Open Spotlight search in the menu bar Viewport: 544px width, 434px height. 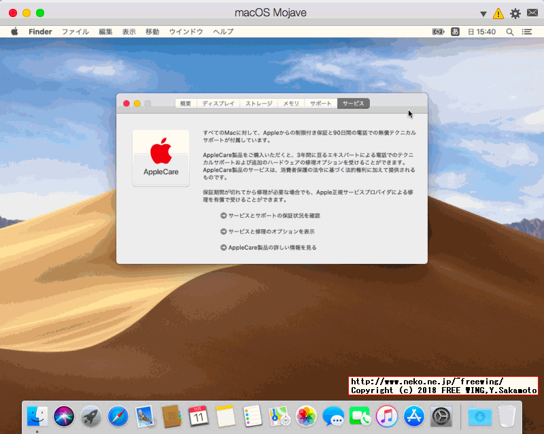point(510,31)
